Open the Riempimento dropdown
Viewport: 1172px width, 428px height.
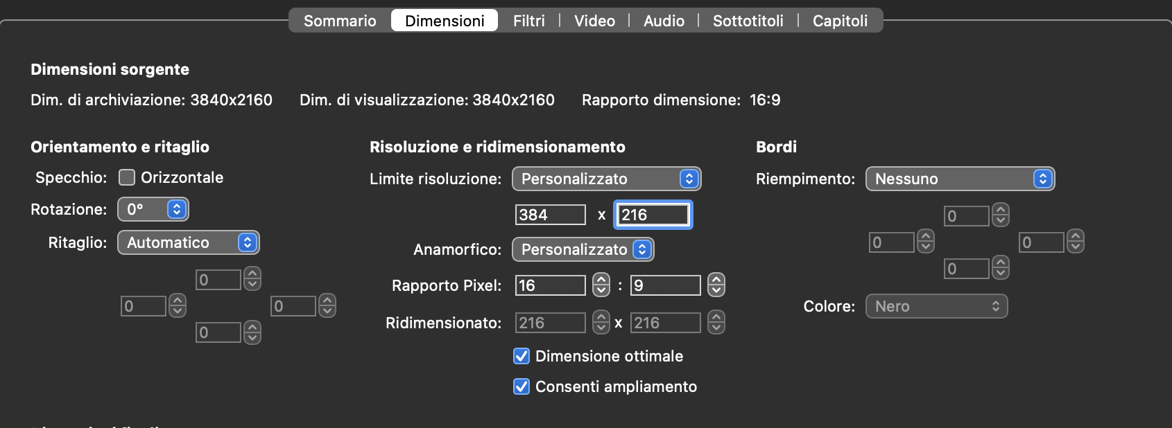click(960, 179)
